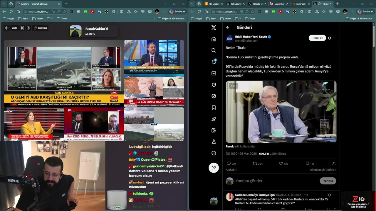Open Basın bookmarks folder in right browser
This screenshot has width=376, height=211.
pyautogui.click(x=211, y=18)
